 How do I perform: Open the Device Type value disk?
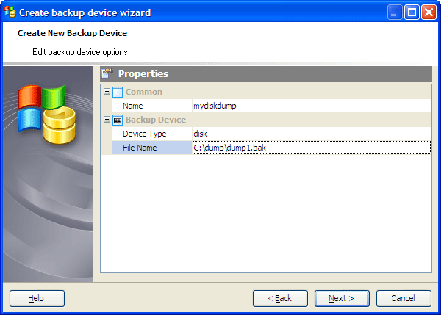[x=309, y=134]
